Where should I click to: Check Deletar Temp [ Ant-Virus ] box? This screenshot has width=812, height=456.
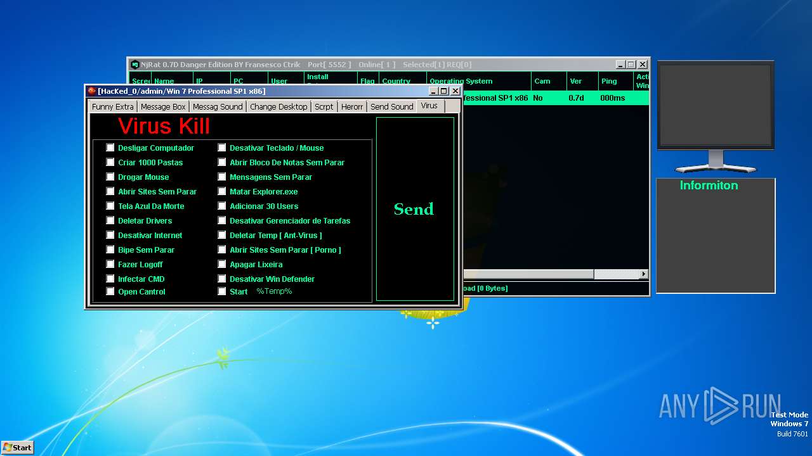[222, 235]
